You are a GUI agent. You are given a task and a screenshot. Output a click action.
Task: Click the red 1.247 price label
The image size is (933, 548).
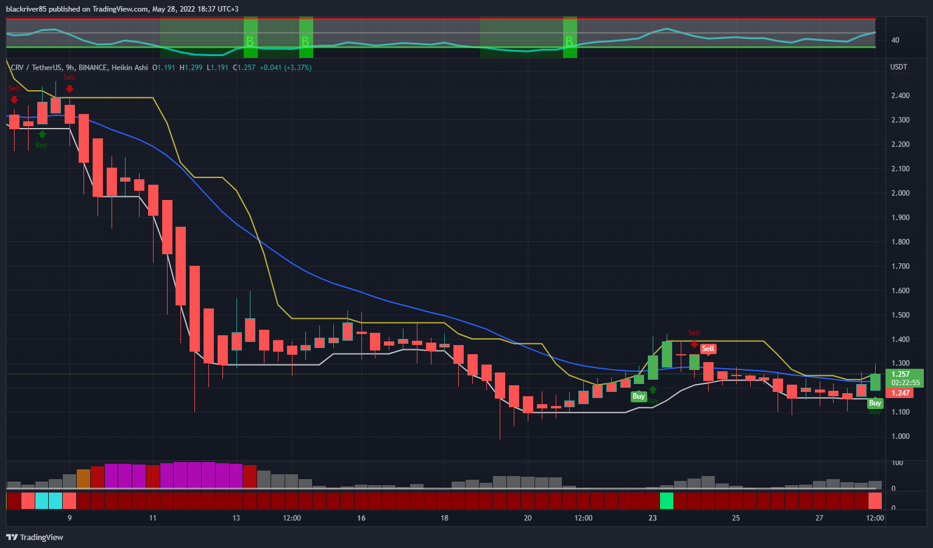pos(901,393)
